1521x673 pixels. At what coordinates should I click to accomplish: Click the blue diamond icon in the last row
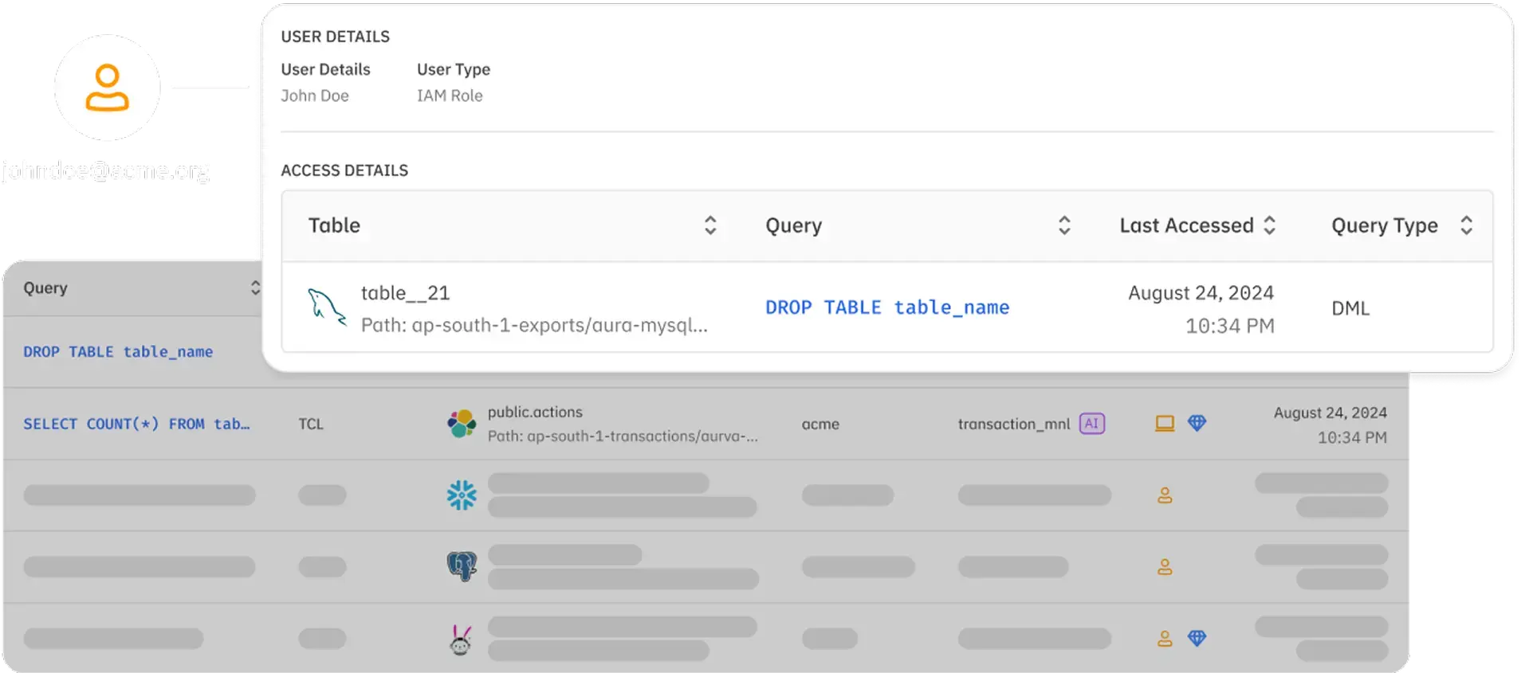[1197, 639]
